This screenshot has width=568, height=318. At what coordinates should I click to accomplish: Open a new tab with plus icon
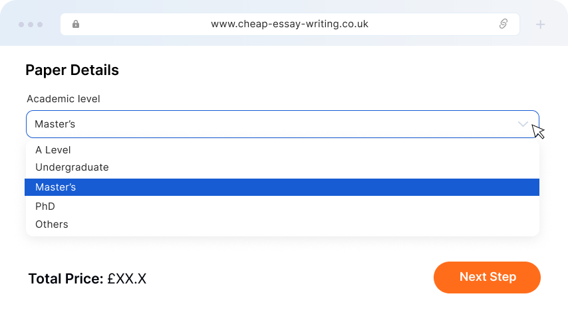540,25
